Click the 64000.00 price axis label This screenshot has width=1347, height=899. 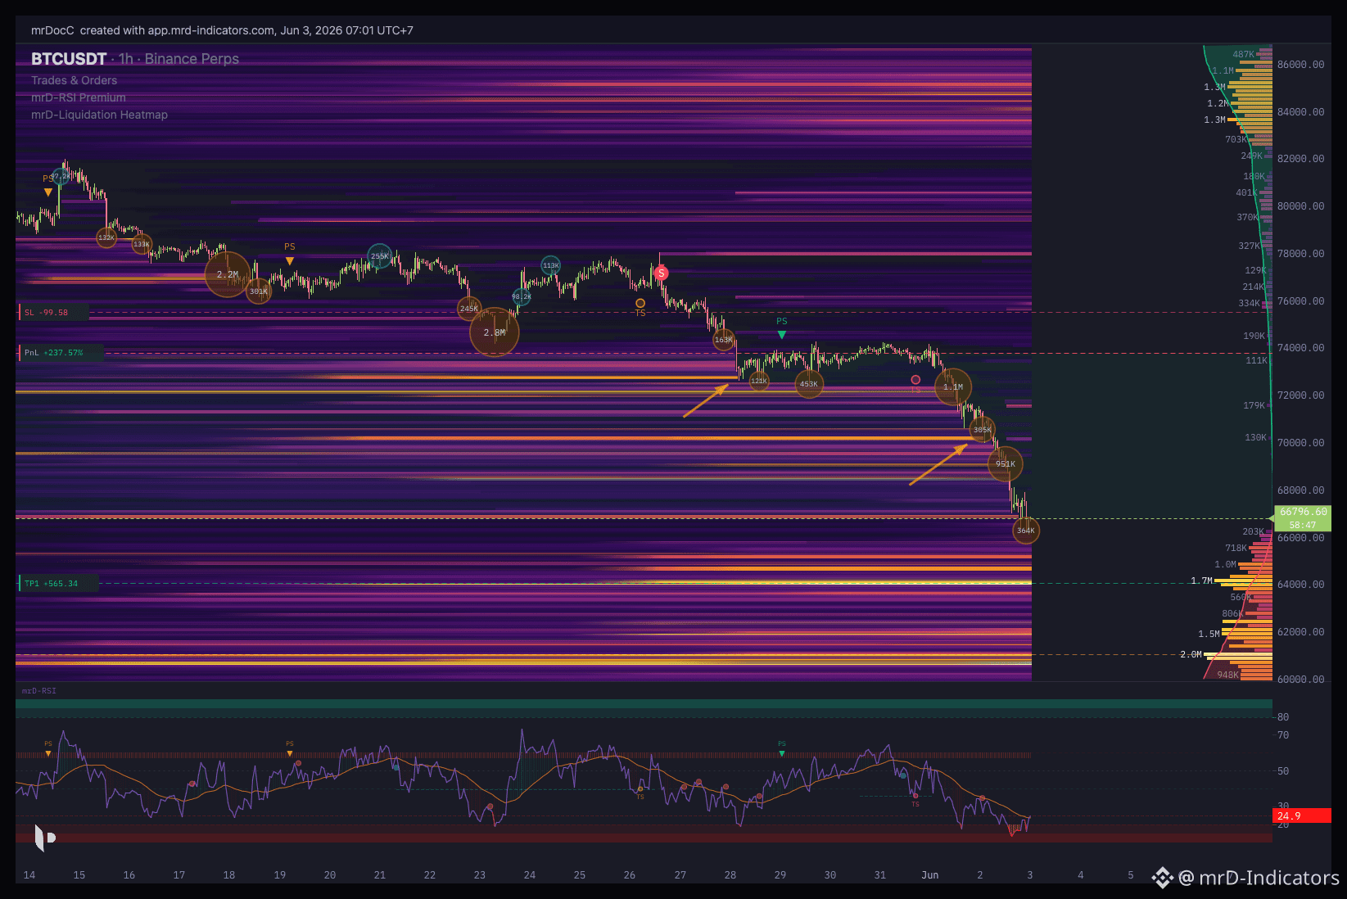(1300, 585)
